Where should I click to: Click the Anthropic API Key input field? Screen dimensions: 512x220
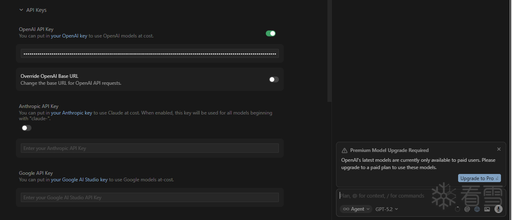[149, 148]
